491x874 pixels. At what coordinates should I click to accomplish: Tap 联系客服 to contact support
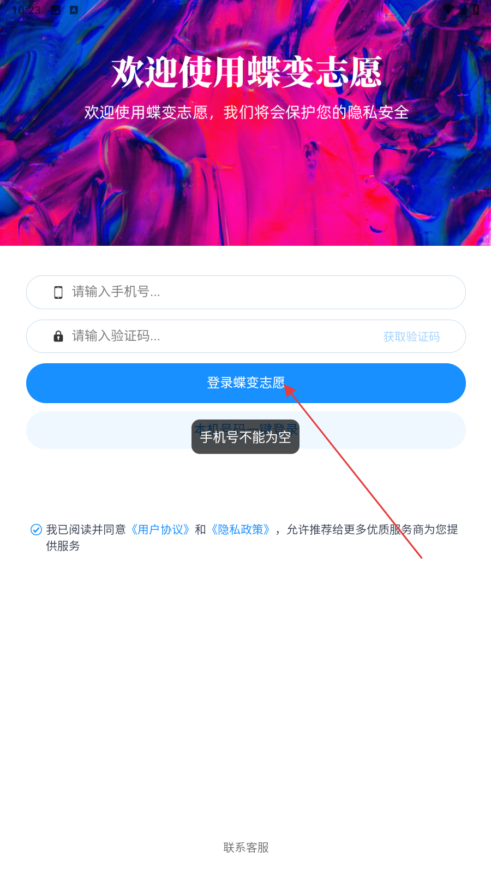coord(246,847)
